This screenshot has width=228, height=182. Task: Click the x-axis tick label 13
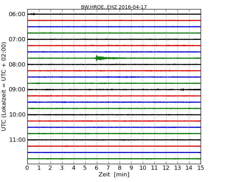coord(177,168)
